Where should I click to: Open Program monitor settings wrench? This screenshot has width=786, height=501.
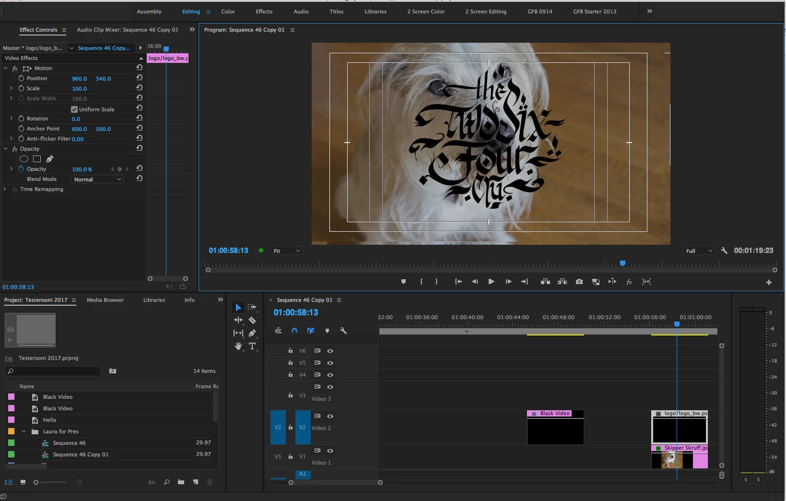tap(724, 250)
